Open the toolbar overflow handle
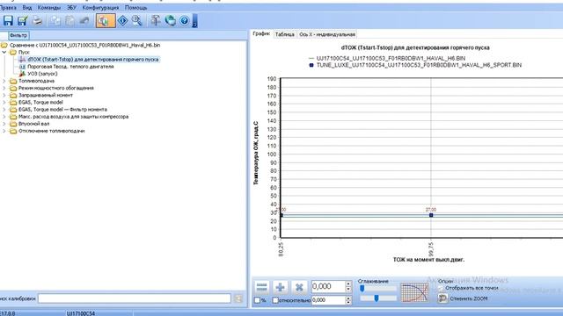Viewport: 563px width, 316px height. [x=195, y=21]
